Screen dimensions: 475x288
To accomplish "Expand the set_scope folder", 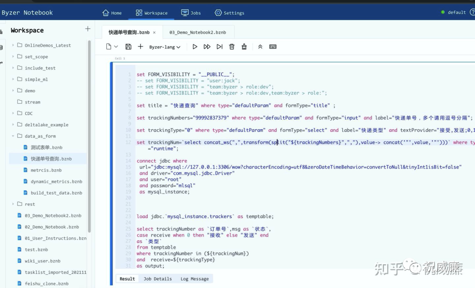I will [13, 56].
